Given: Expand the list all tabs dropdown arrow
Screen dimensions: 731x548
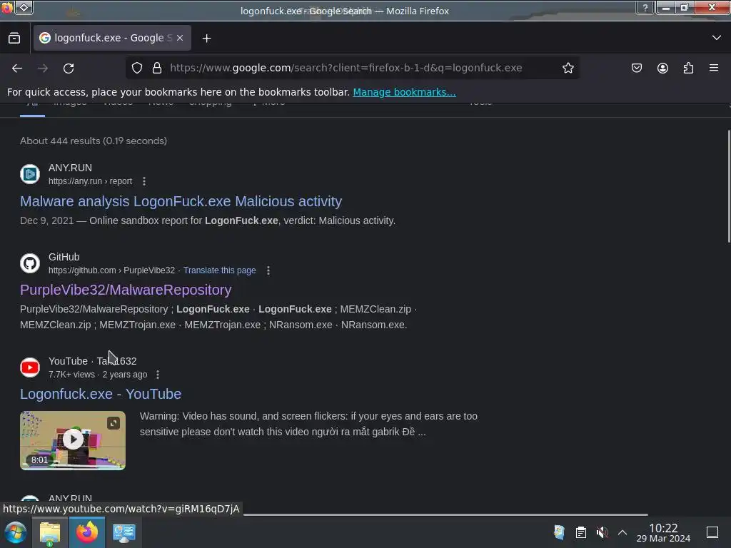Looking at the screenshot, I should [x=717, y=38].
